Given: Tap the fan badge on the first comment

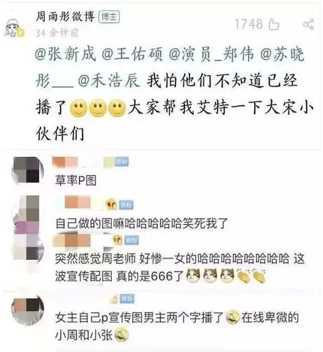Looking at the screenshot, I should coord(121,162).
